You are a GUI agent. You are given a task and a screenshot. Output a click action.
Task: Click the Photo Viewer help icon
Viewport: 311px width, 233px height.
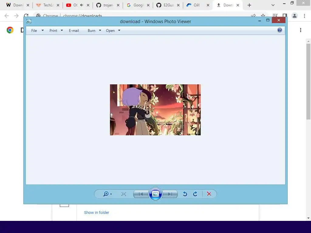(280, 30)
